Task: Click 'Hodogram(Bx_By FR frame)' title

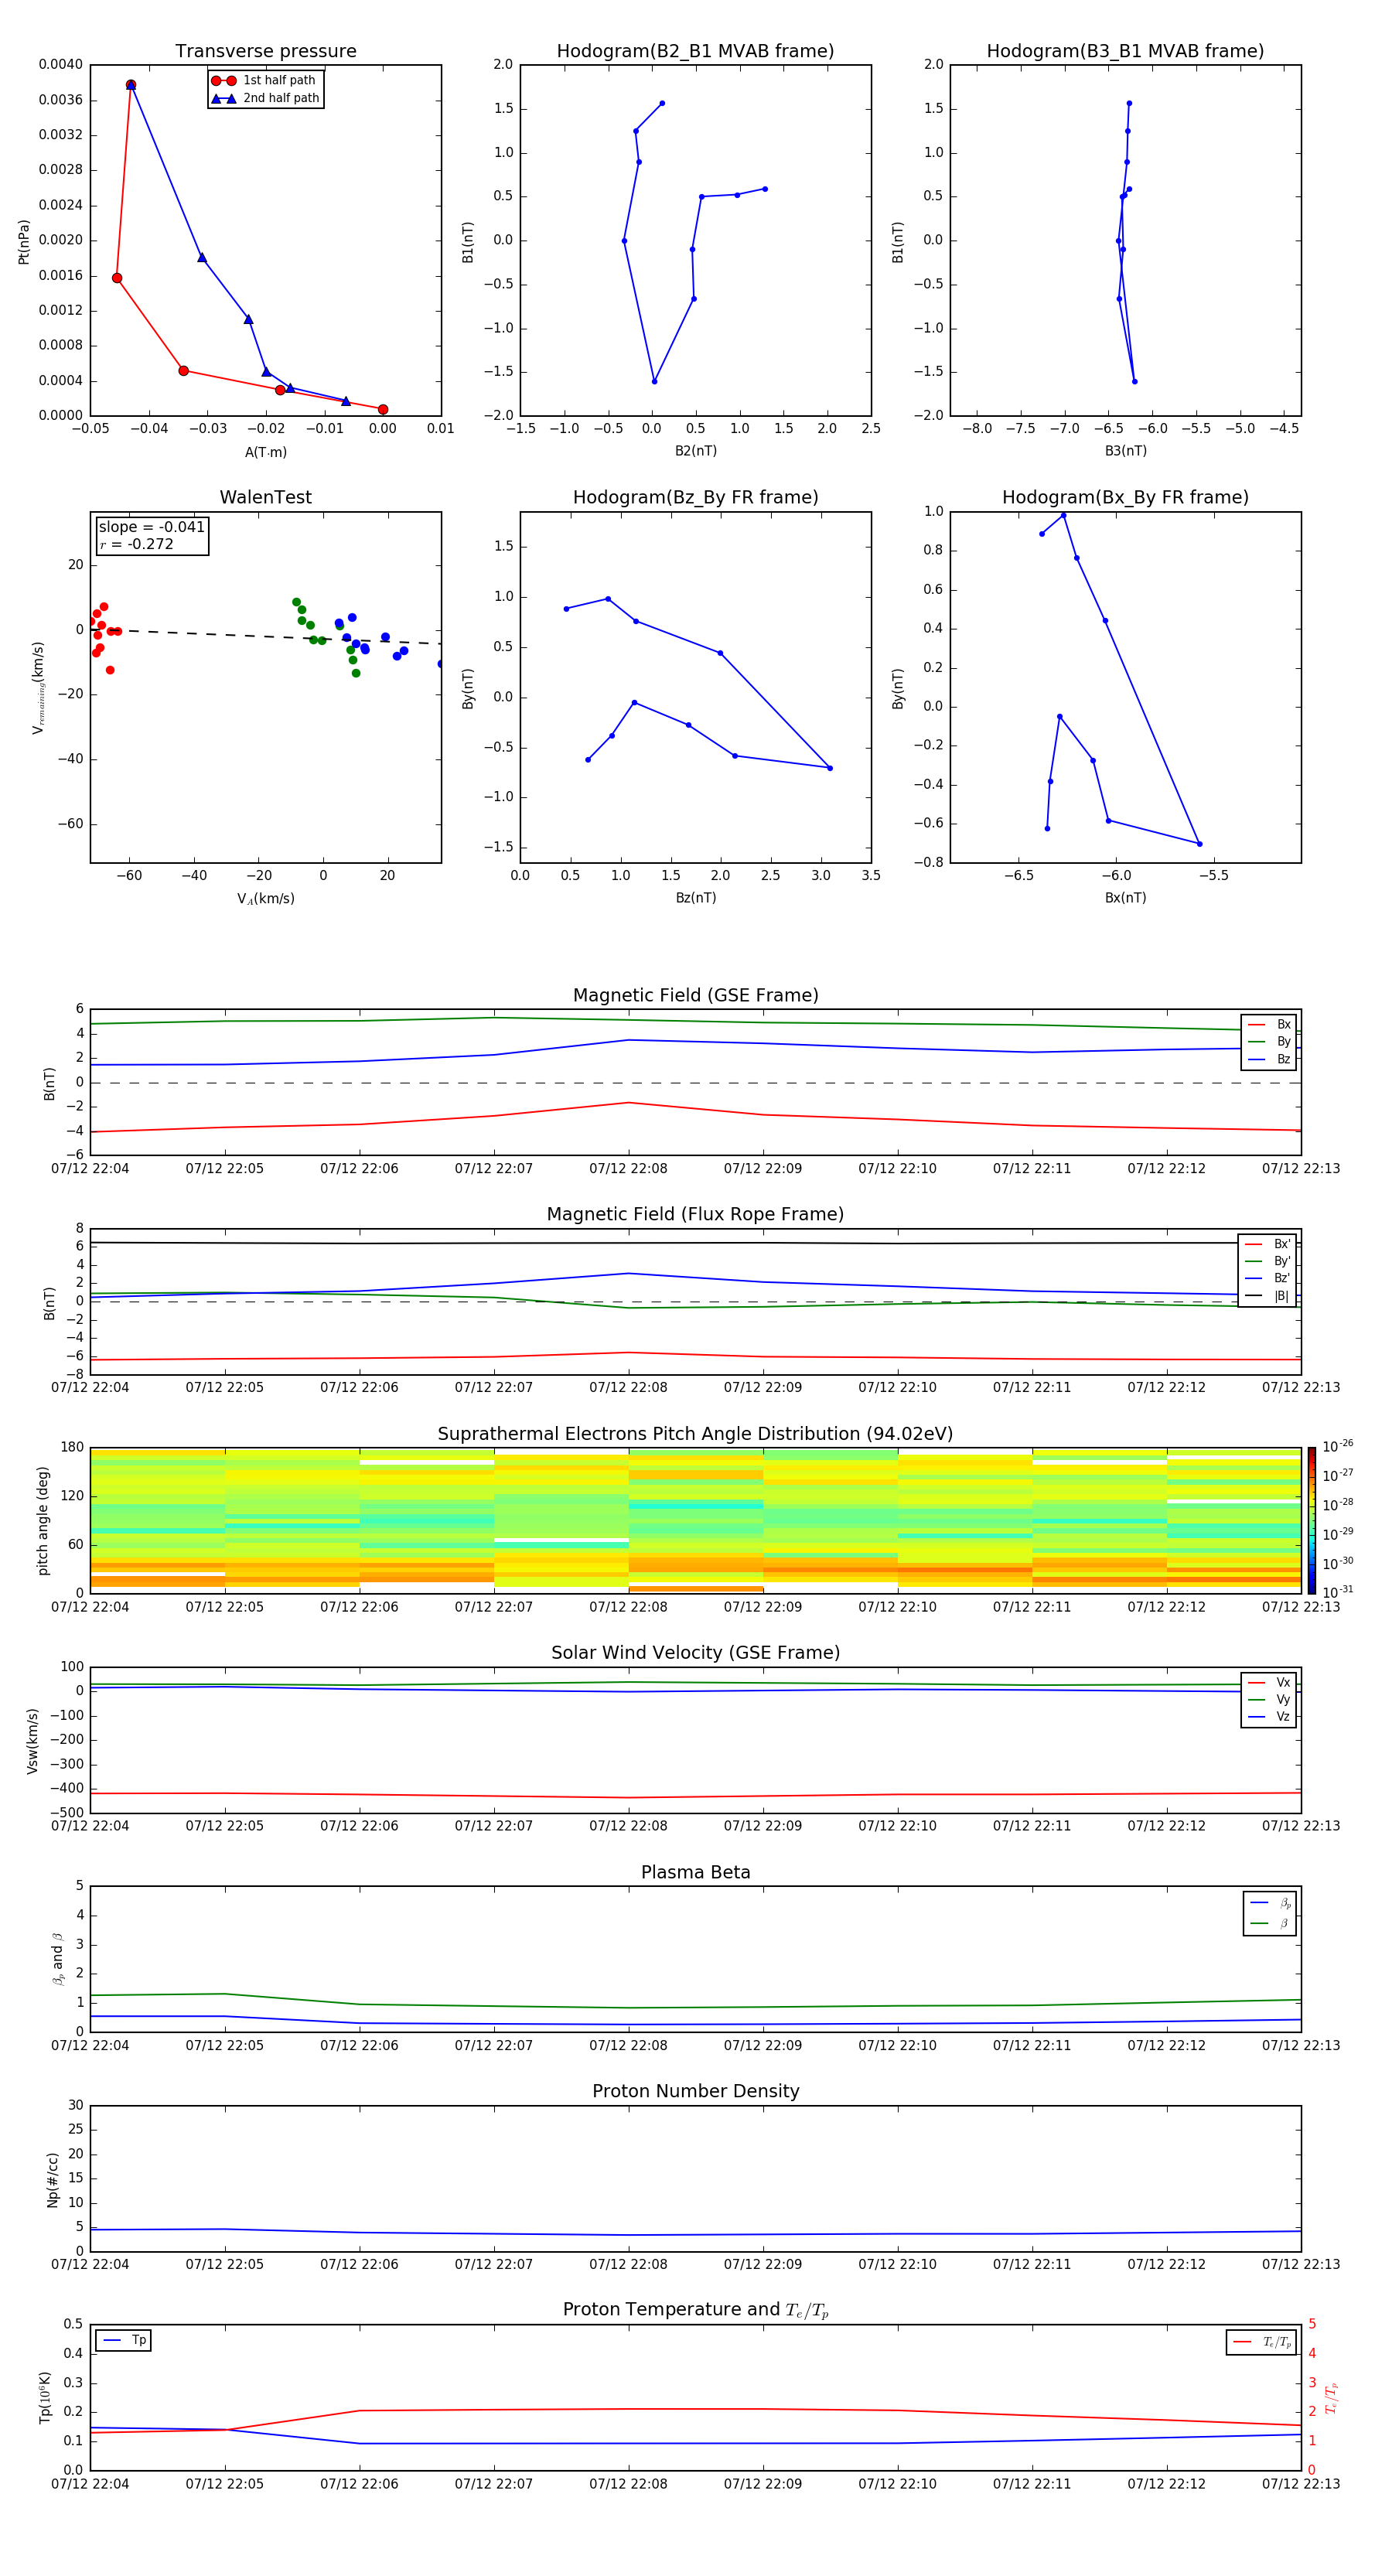Action: 1125,497
